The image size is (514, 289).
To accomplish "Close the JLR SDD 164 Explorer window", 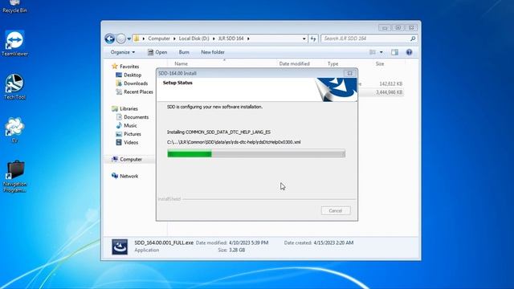I will click(411, 28).
